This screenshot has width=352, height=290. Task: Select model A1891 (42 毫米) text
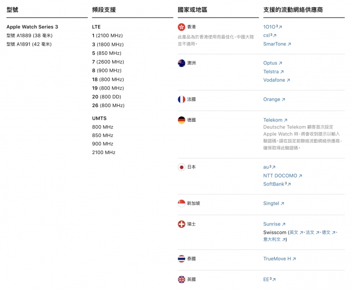29,44
